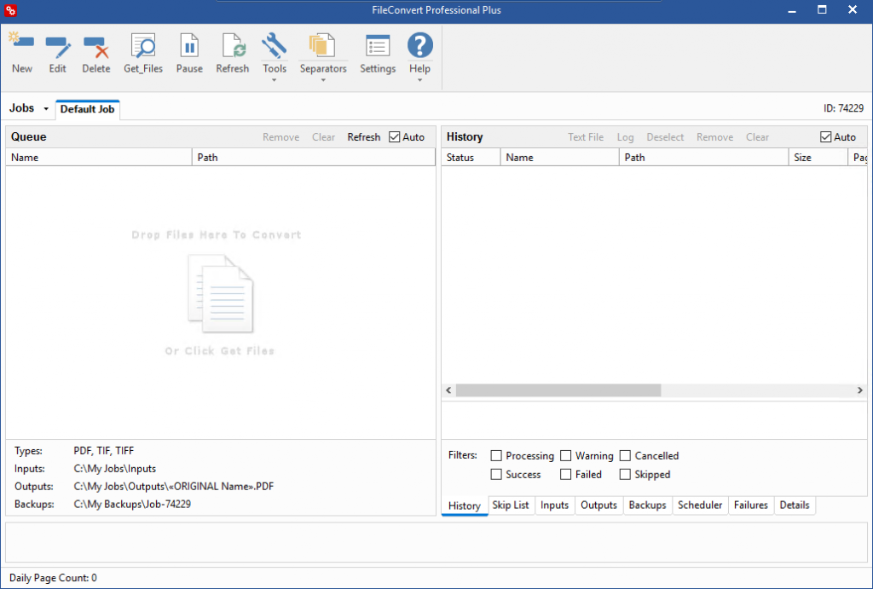Click Deselect in the History header
This screenshot has height=589, width=873.
tap(665, 137)
